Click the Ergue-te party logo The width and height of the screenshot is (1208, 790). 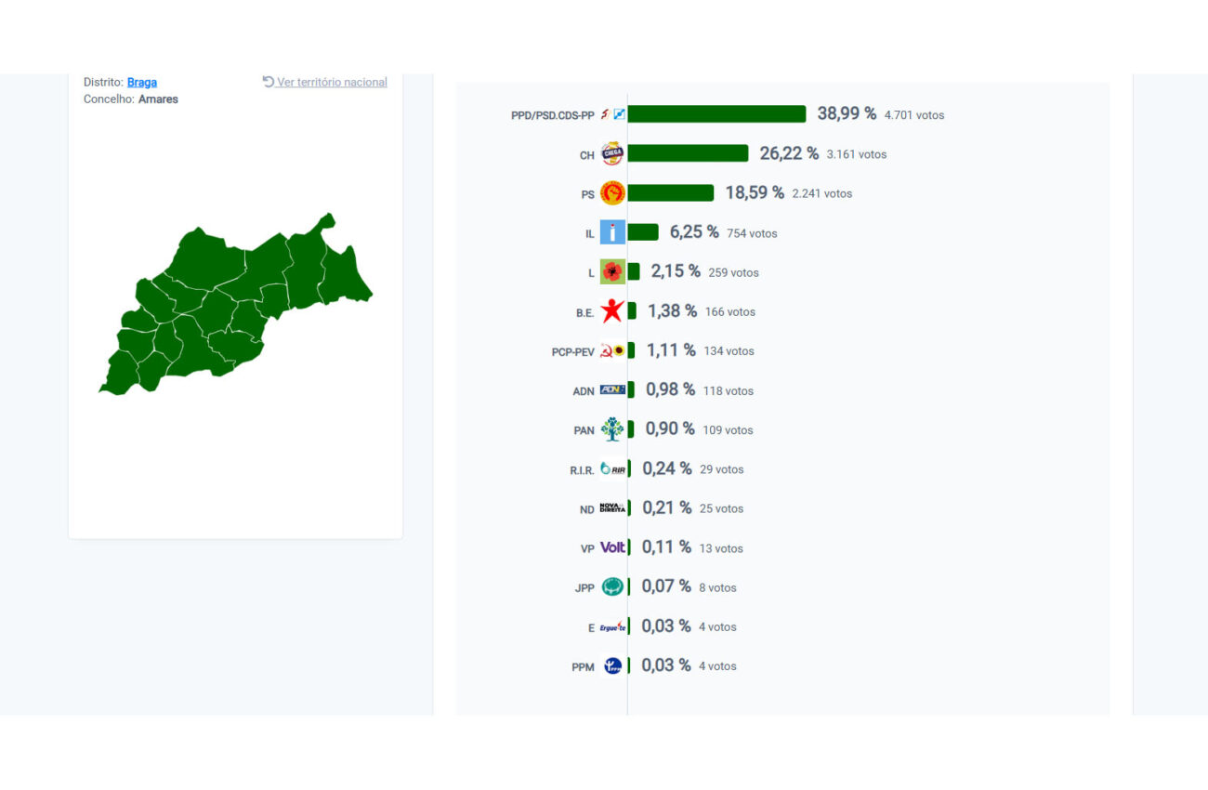tap(612, 625)
